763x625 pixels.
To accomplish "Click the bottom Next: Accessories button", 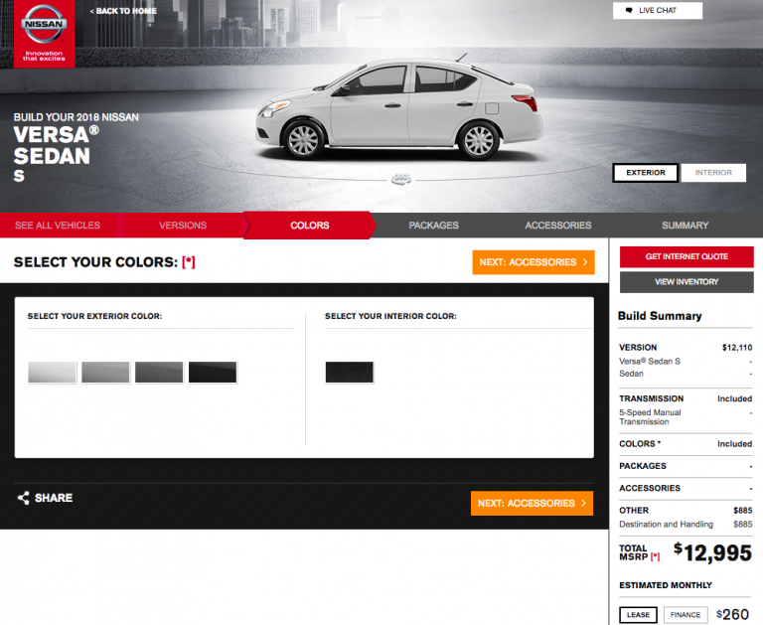I will coord(532,504).
